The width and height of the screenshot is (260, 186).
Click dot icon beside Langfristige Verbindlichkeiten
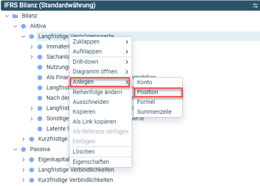click(32, 170)
